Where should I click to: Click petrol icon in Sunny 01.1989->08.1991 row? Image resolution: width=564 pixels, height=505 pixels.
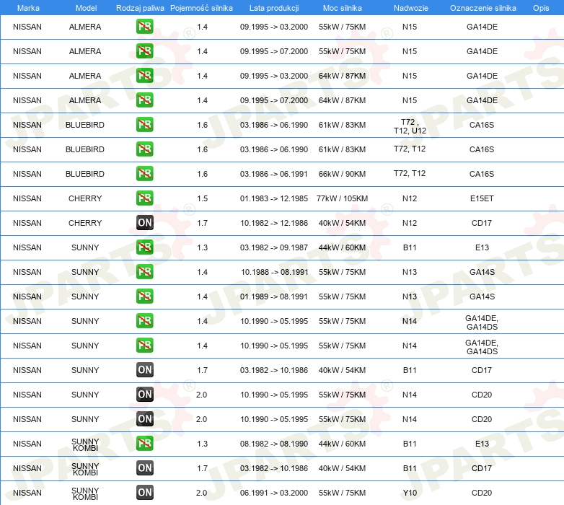click(144, 296)
